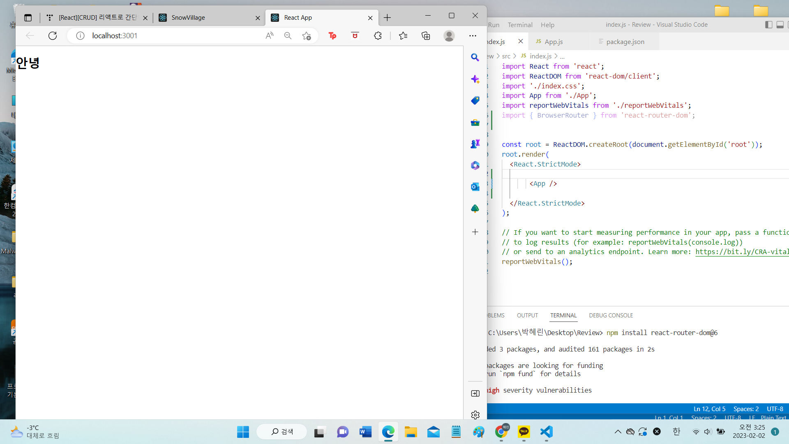Click the plus icon to customize the sidebar
Screen dimensions: 789x444
coord(475,232)
